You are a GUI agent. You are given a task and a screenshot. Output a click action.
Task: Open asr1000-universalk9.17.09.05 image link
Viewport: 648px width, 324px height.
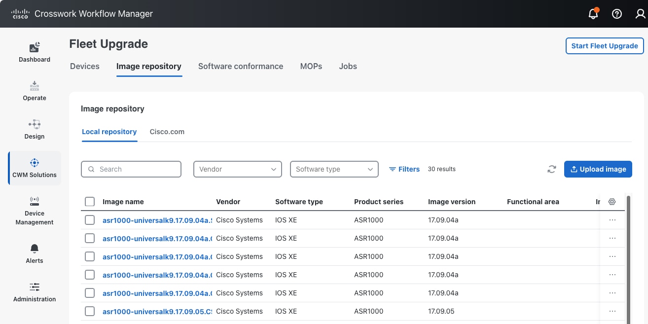(157, 311)
